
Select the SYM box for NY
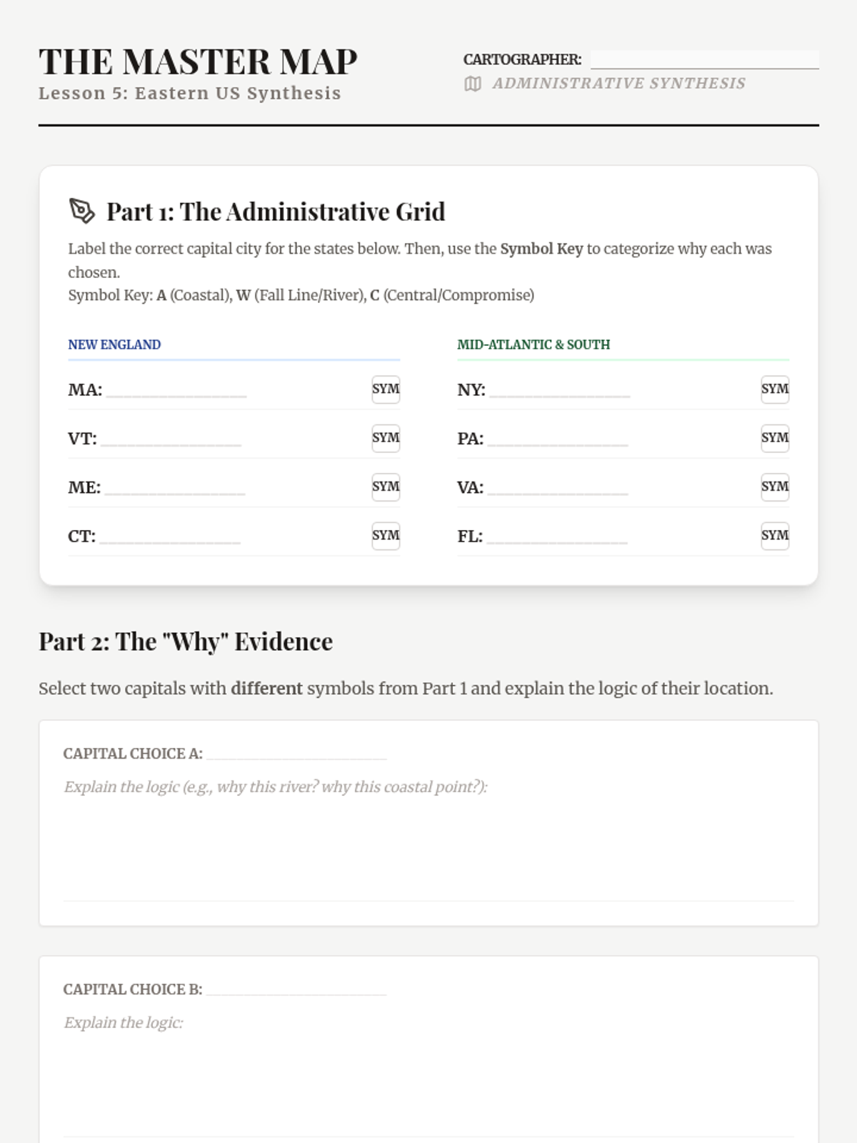coord(775,389)
